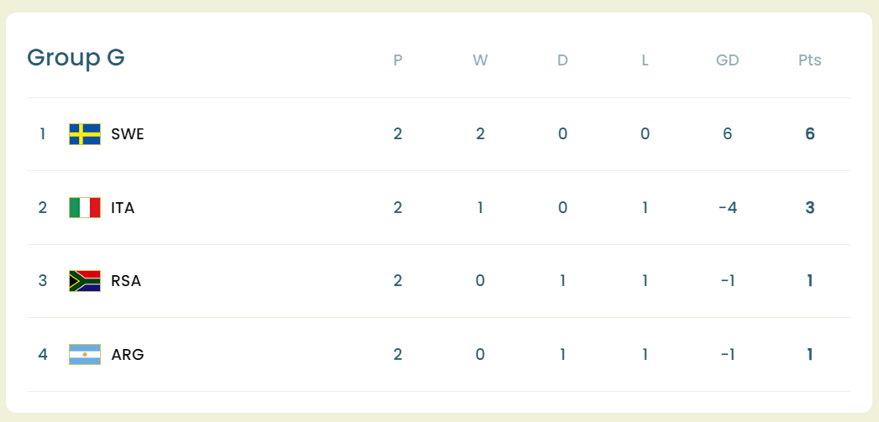Image resolution: width=879 pixels, height=422 pixels.
Task: Click the Italy flag icon
Action: coord(85,207)
